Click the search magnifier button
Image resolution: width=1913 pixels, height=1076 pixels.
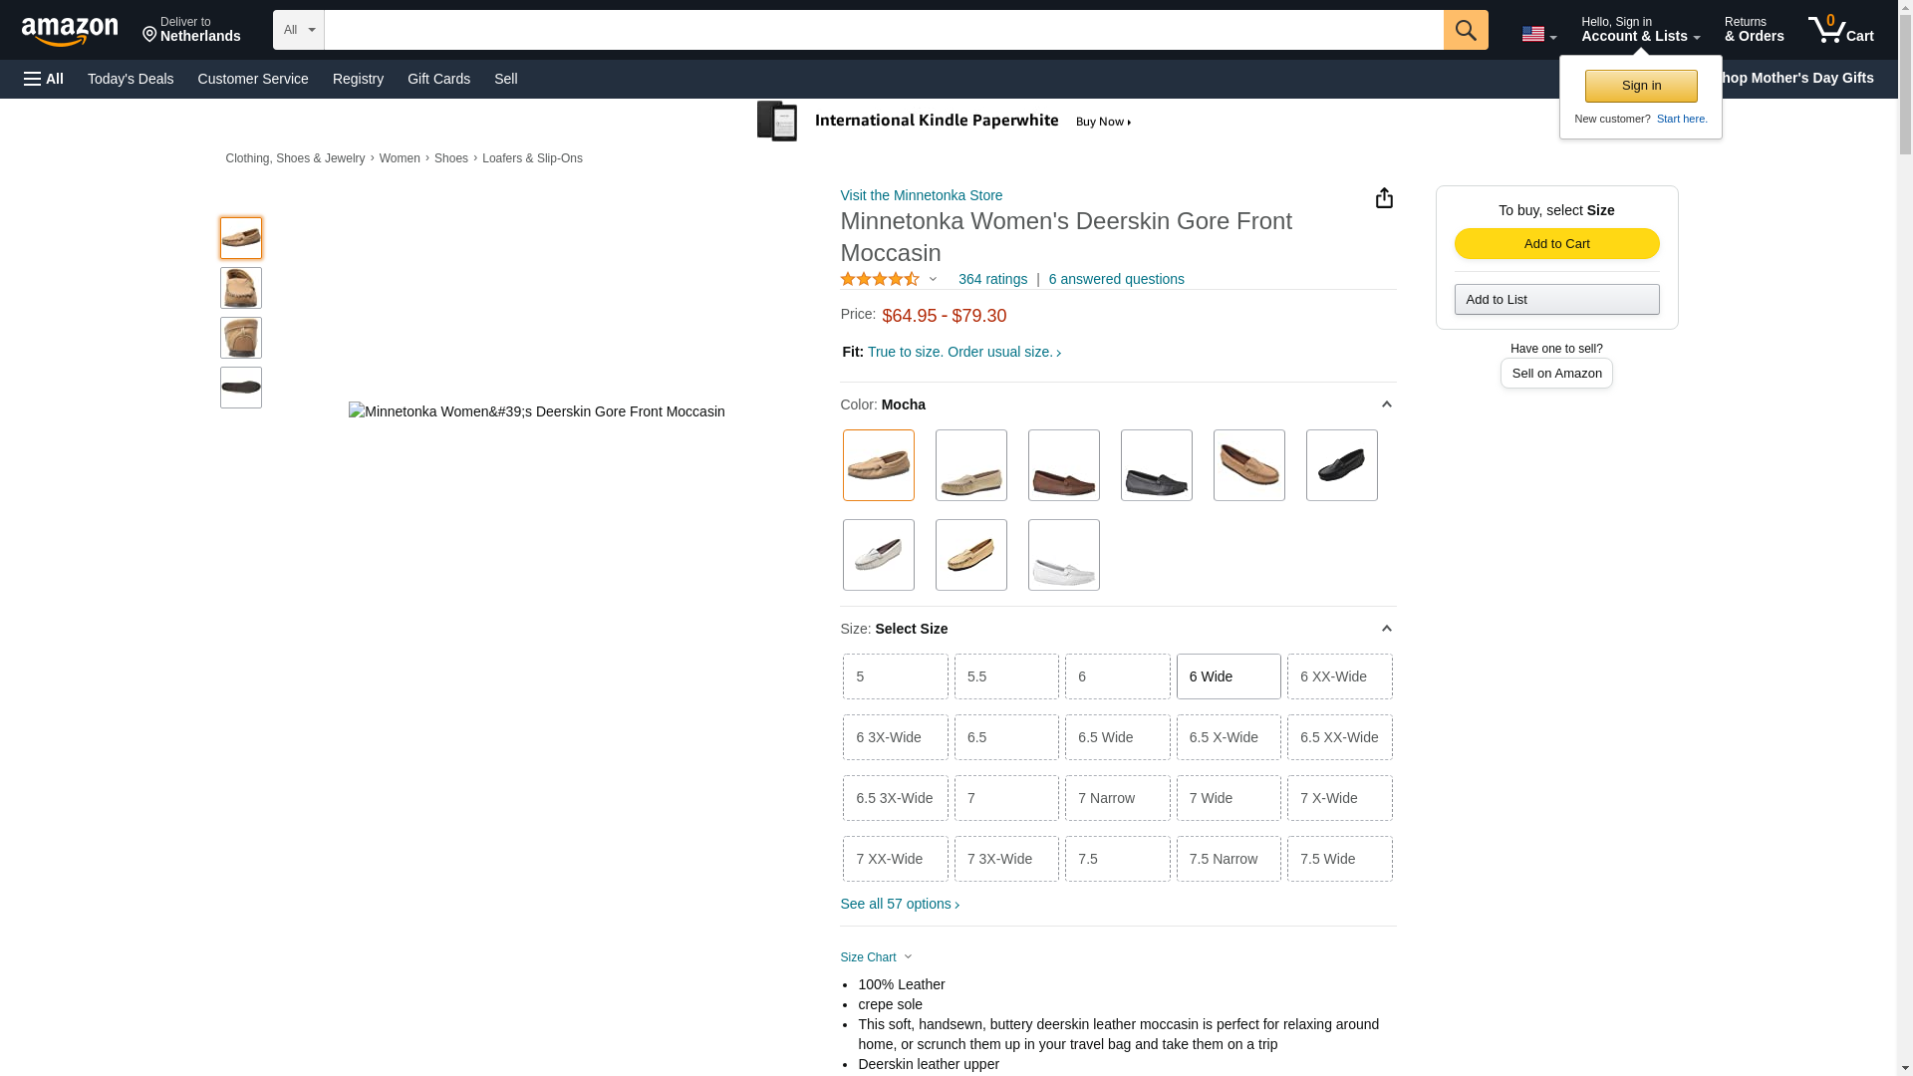tap(1465, 30)
